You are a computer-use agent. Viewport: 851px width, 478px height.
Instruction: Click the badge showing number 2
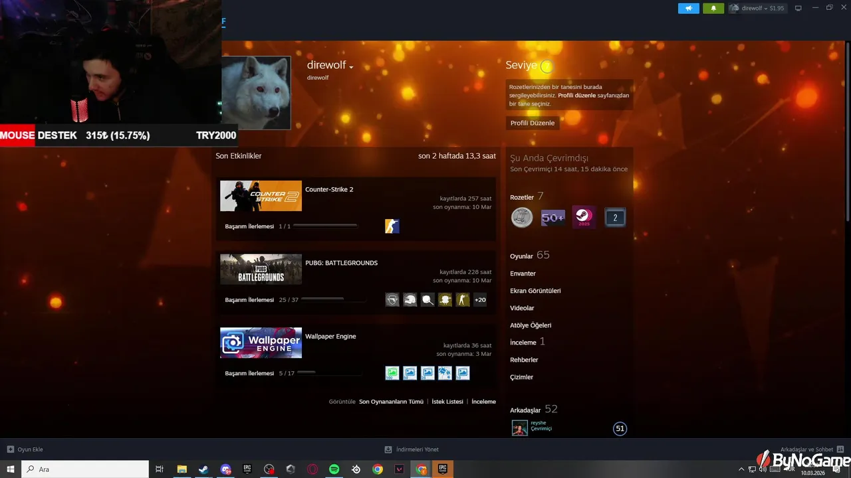(x=615, y=217)
